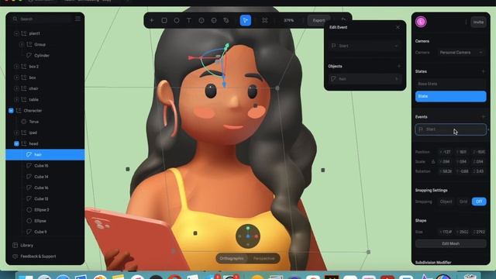This screenshot has width=496, height=279.
Task: Select the ellipse shape tool
Action: pyautogui.click(x=177, y=21)
